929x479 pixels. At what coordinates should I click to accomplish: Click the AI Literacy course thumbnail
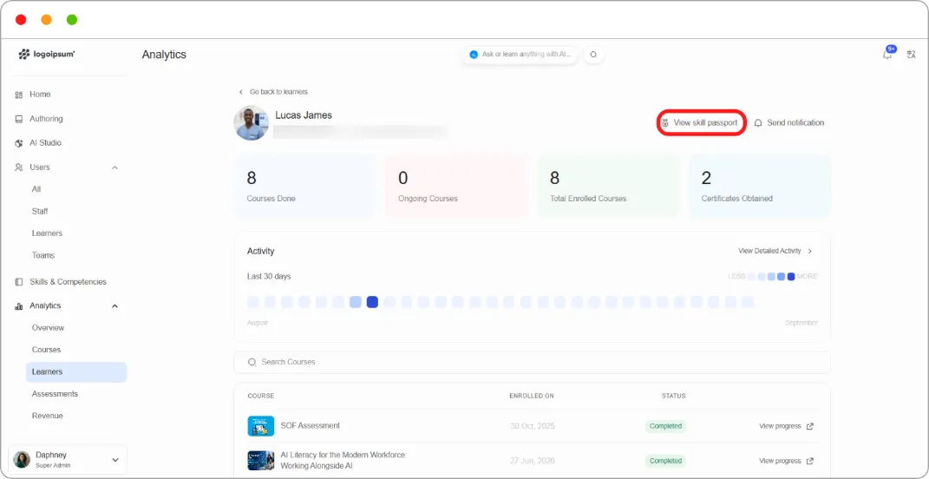coord(261,461)
